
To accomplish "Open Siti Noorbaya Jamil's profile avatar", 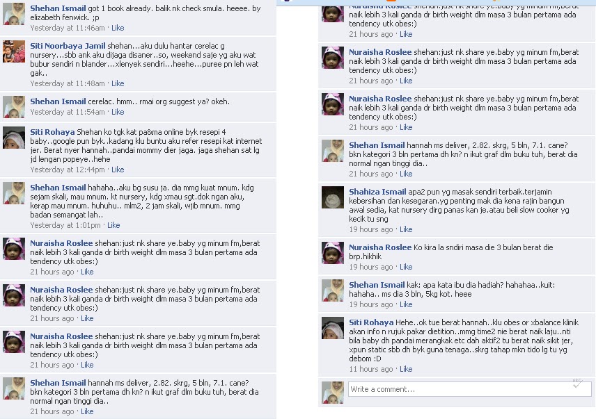I will click(x=14, y=51).
